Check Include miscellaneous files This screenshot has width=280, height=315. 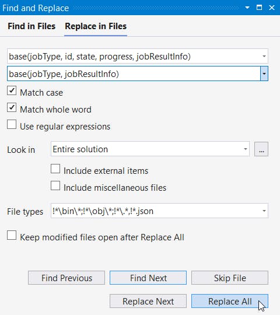(x=55, y=185)
